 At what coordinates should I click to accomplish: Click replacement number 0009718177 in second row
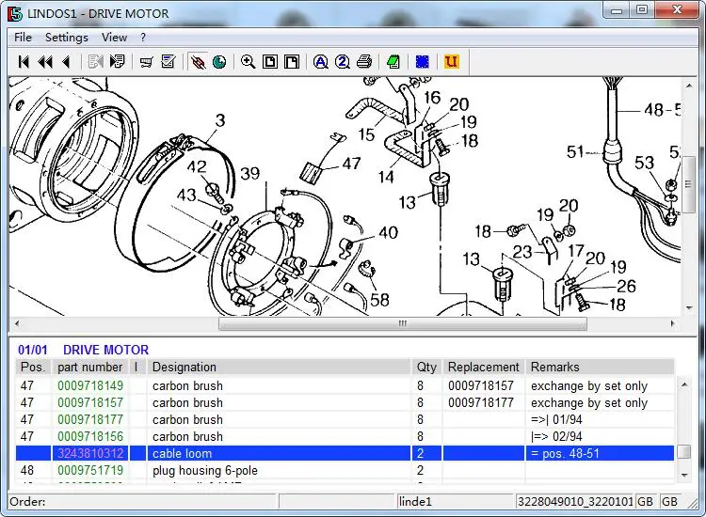click(x=481, y=403)
